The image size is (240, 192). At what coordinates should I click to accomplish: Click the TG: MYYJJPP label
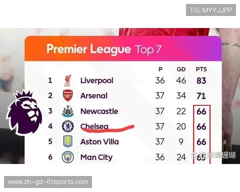[x=211, y=10]
